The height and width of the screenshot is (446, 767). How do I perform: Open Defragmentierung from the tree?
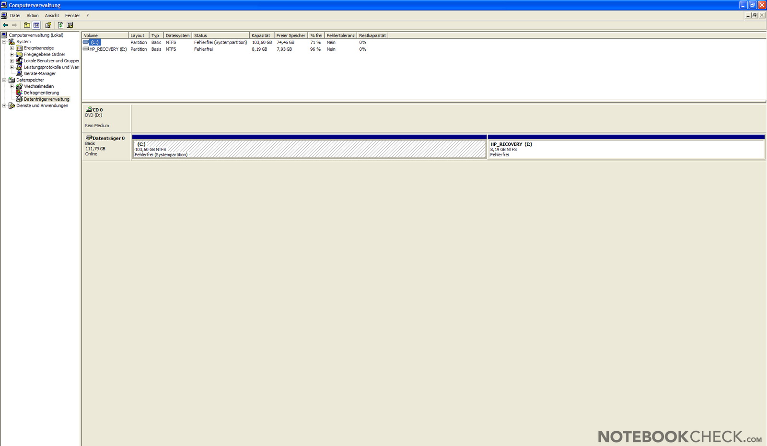coord(41,93)
